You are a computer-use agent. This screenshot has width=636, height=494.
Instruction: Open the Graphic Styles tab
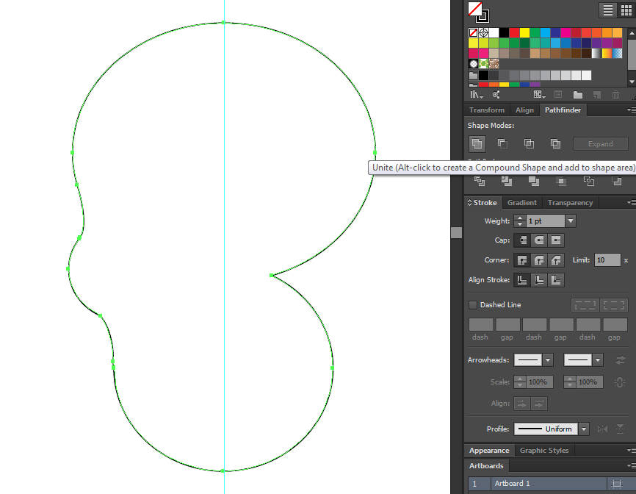pos(543,451)
